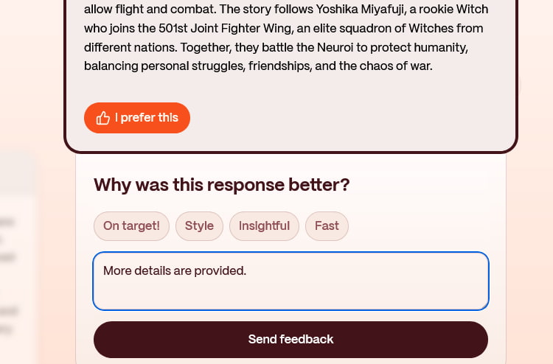Click the word 'Neuroi' in the response
This screenshot has height=364, width=553.
335,47
